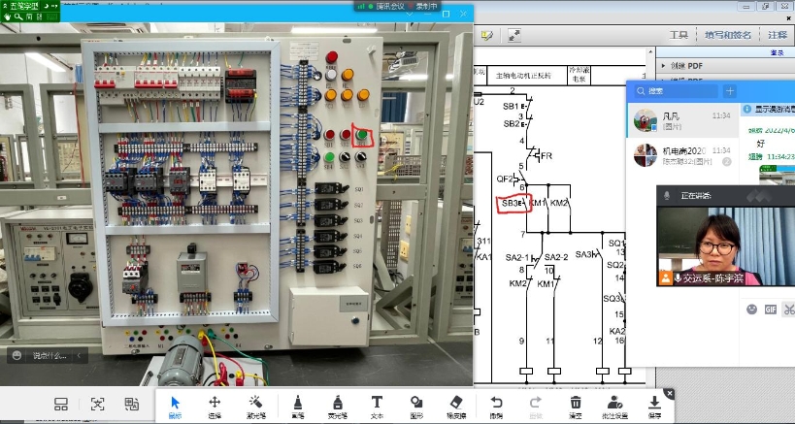Viewport: 795px width, 424px height.
Task: Select the text (文本) annotation tool
Action: pyautogui.click(x=377, y=406)
